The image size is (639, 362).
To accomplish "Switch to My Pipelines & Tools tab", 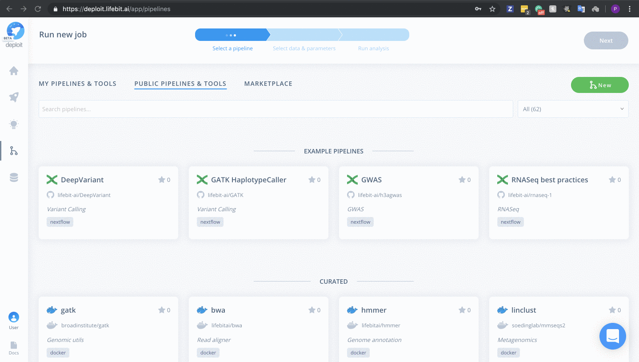I will [x=77, y=84].
